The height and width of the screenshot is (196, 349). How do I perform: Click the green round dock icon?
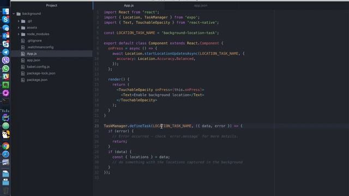[5, 126]
